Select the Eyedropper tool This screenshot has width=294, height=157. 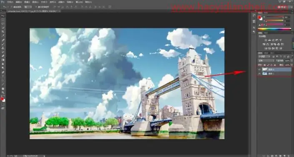coord(3,36)
